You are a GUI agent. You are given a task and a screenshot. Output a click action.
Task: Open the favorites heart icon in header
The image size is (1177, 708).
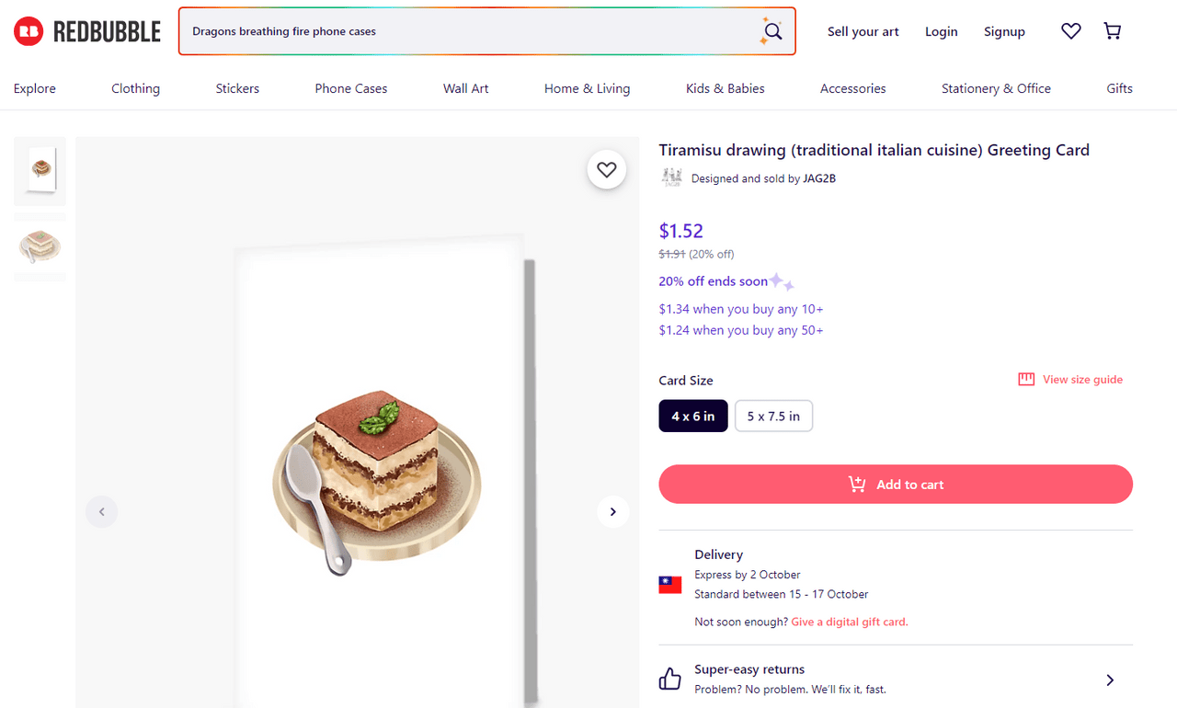(1071, 31)
